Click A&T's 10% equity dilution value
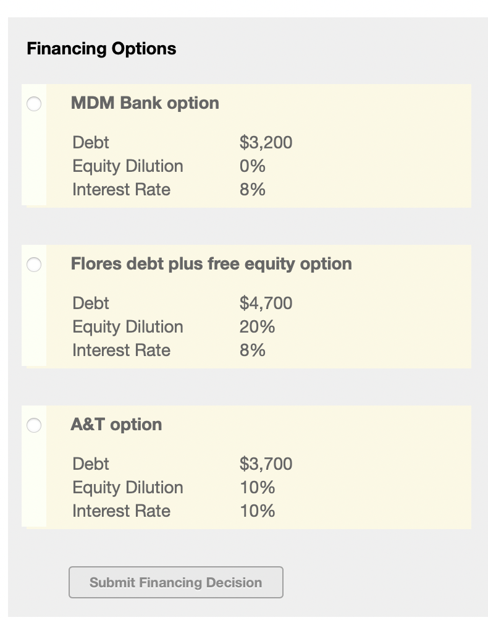 257,488
